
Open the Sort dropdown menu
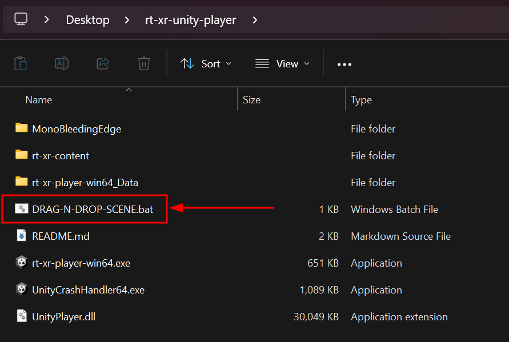(206, 63)
